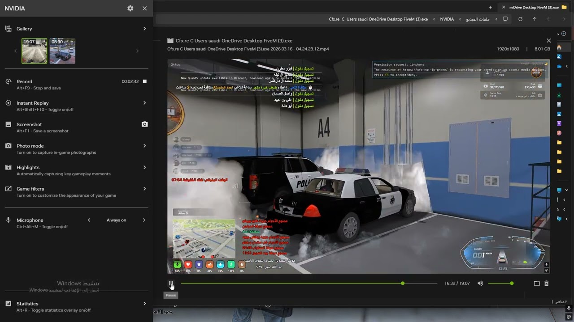Click the 8.01 GB file size text
The height and width of the screenshot is (322, 574).
point(542,49)
